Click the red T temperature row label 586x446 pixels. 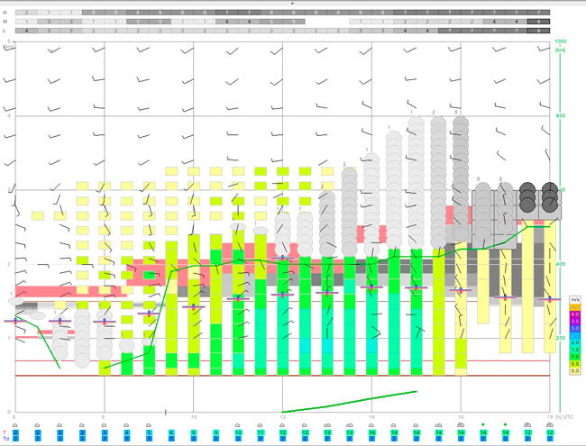pyautogui.click(x=5, y=432)
